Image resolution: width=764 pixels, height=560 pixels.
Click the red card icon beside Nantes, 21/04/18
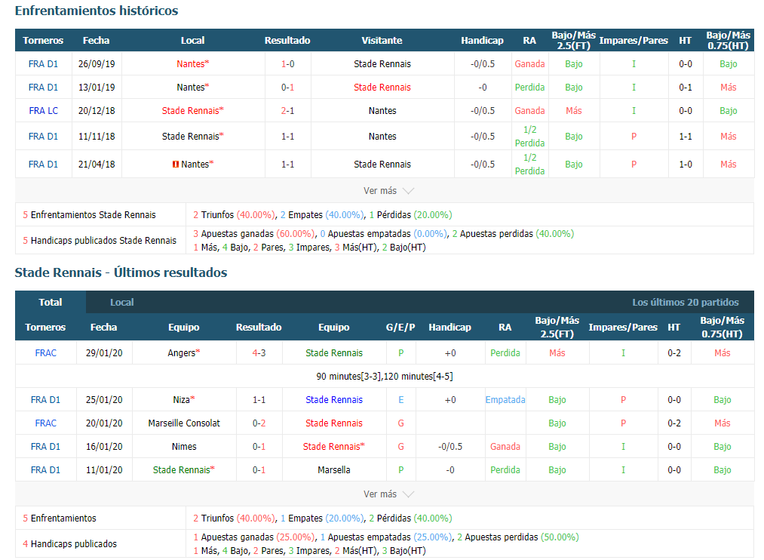click(x=176, y=165)
